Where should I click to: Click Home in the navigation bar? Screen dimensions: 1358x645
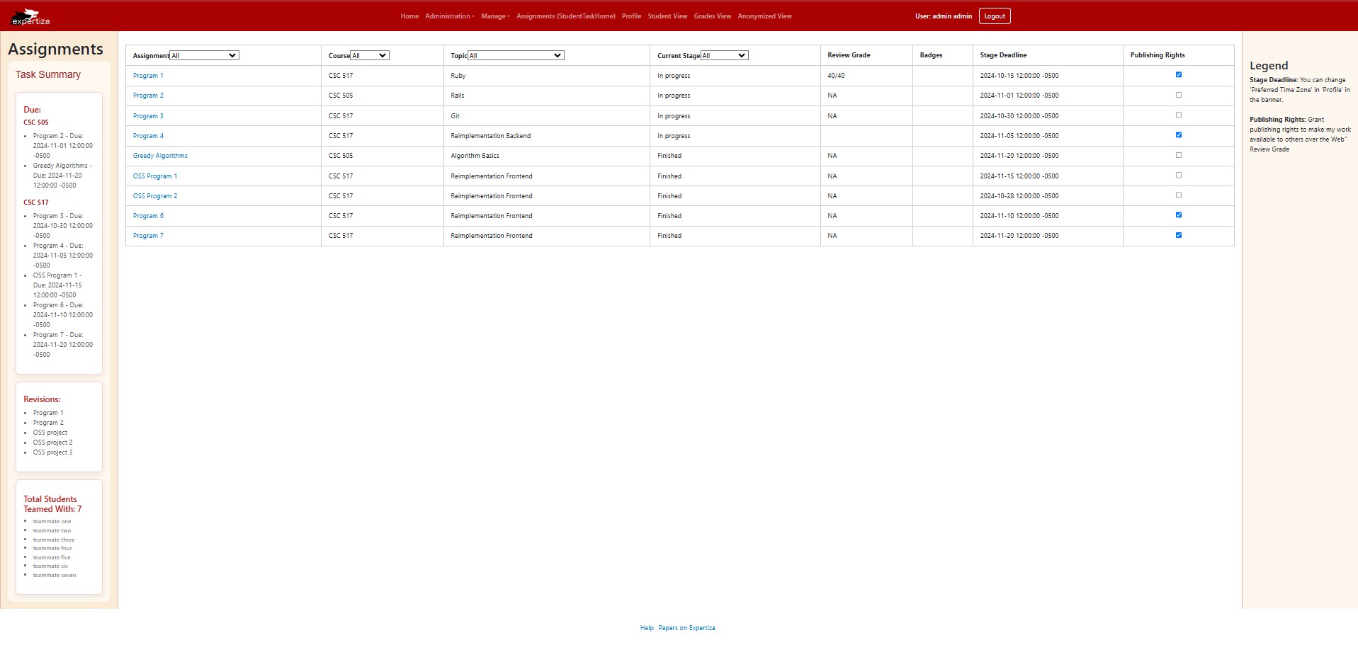pyautogui.click(x=409, y=16)
